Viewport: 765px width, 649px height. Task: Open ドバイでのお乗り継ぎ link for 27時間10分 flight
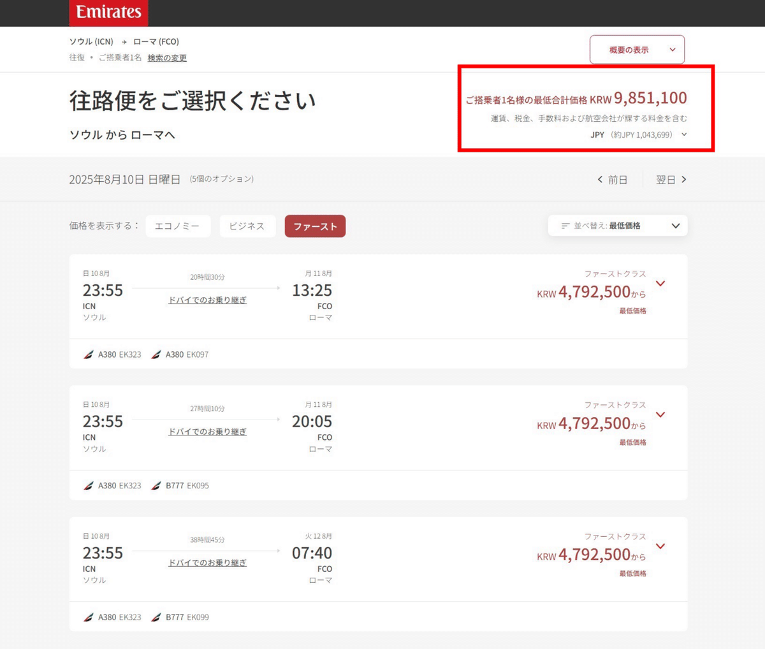coord(207,432)
